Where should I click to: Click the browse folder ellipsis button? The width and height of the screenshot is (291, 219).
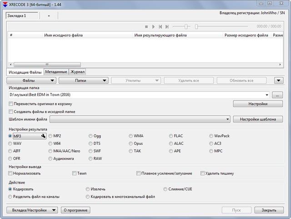[x=278, y=95]
